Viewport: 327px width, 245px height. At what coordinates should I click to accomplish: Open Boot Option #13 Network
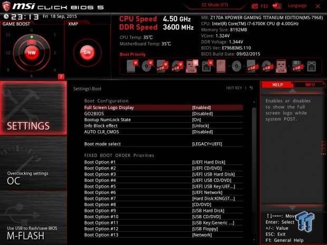pos(163,235)
